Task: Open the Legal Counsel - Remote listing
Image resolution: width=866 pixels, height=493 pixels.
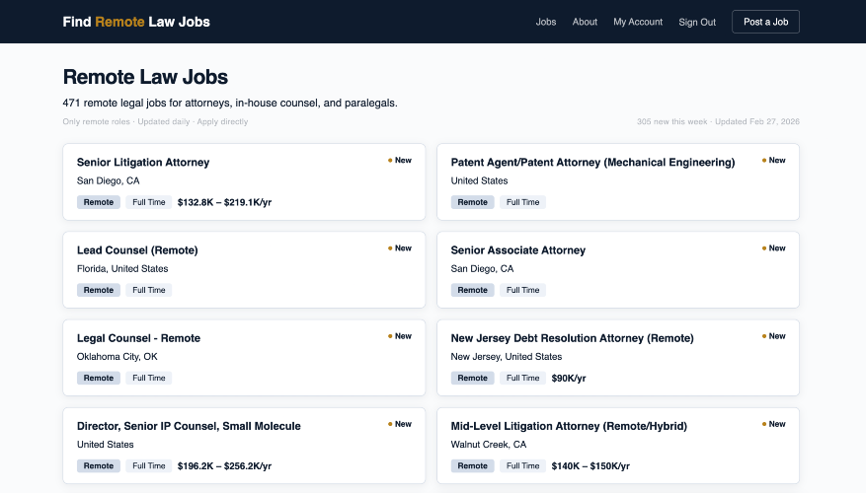Action: pyautogui.click(x=138, y=338)
